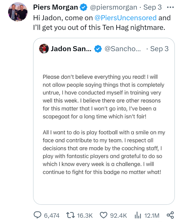Screen dimensions: 183x222
Task: Click the Piers Morgan display name
Action: tap(55, 7)
